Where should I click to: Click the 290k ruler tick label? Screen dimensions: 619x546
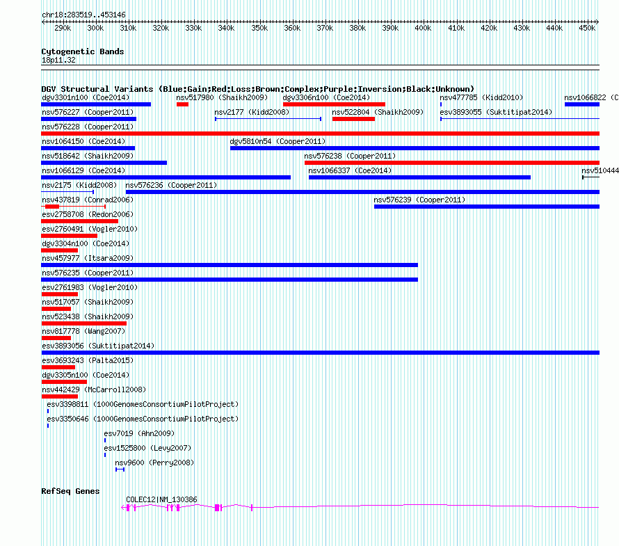63,28
